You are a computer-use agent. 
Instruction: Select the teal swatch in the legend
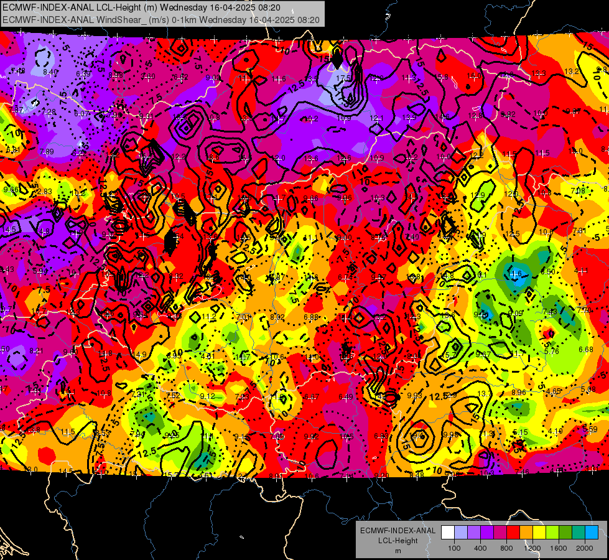coord(579,533)
